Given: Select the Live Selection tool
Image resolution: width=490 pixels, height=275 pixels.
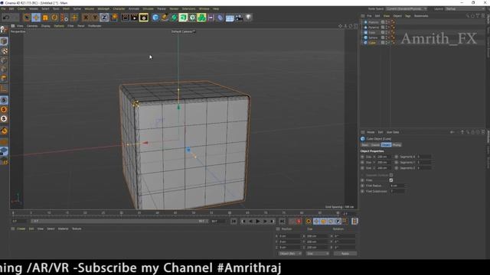Looking at the screenshot, I should coord(27,18).
